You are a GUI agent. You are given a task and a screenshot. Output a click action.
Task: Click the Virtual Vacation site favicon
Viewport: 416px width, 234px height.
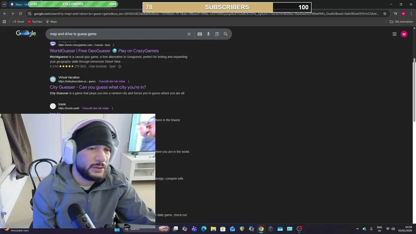coord(53,79)
